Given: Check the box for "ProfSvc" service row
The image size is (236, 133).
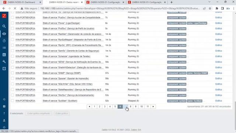Looking at the screenshot, I should [13, 28].
